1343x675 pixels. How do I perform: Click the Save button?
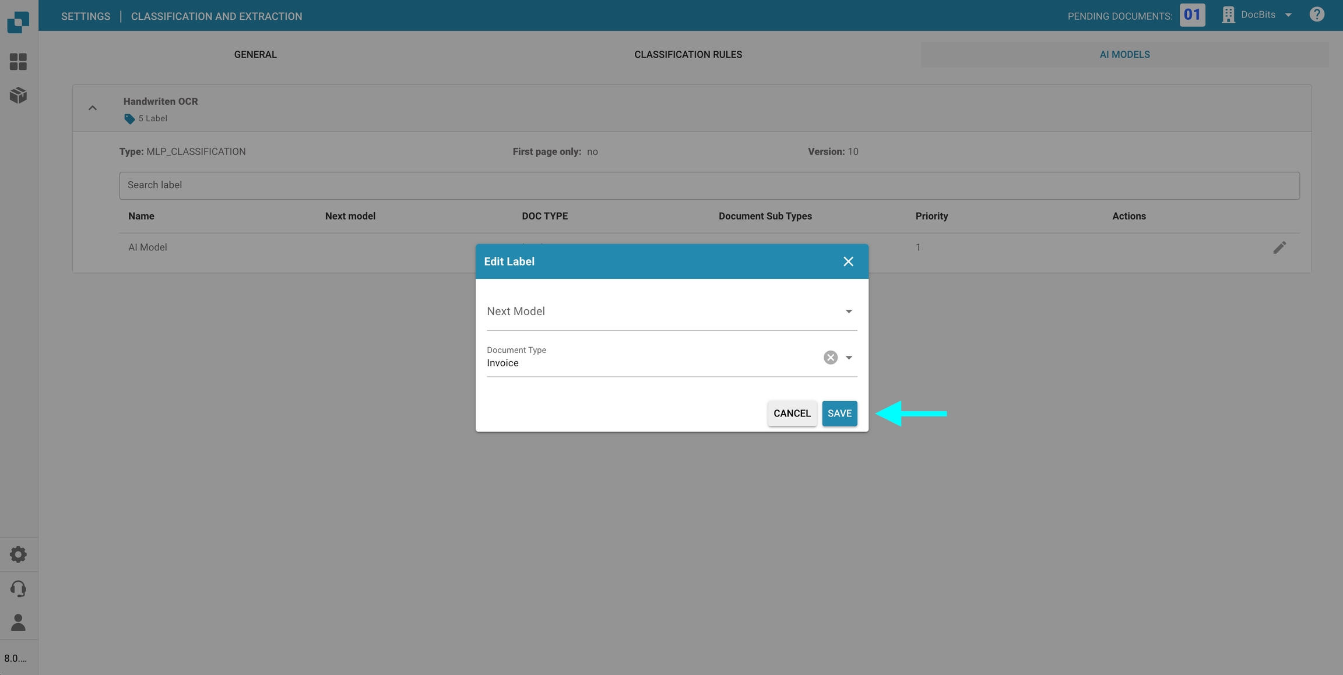point(839,414)
